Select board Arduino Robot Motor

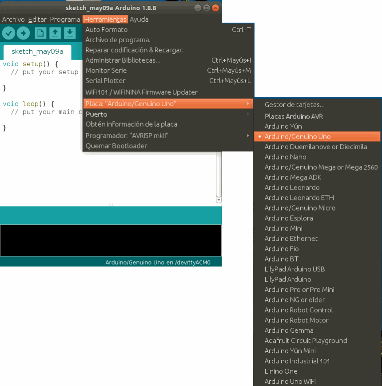click(x=317, y=320)
